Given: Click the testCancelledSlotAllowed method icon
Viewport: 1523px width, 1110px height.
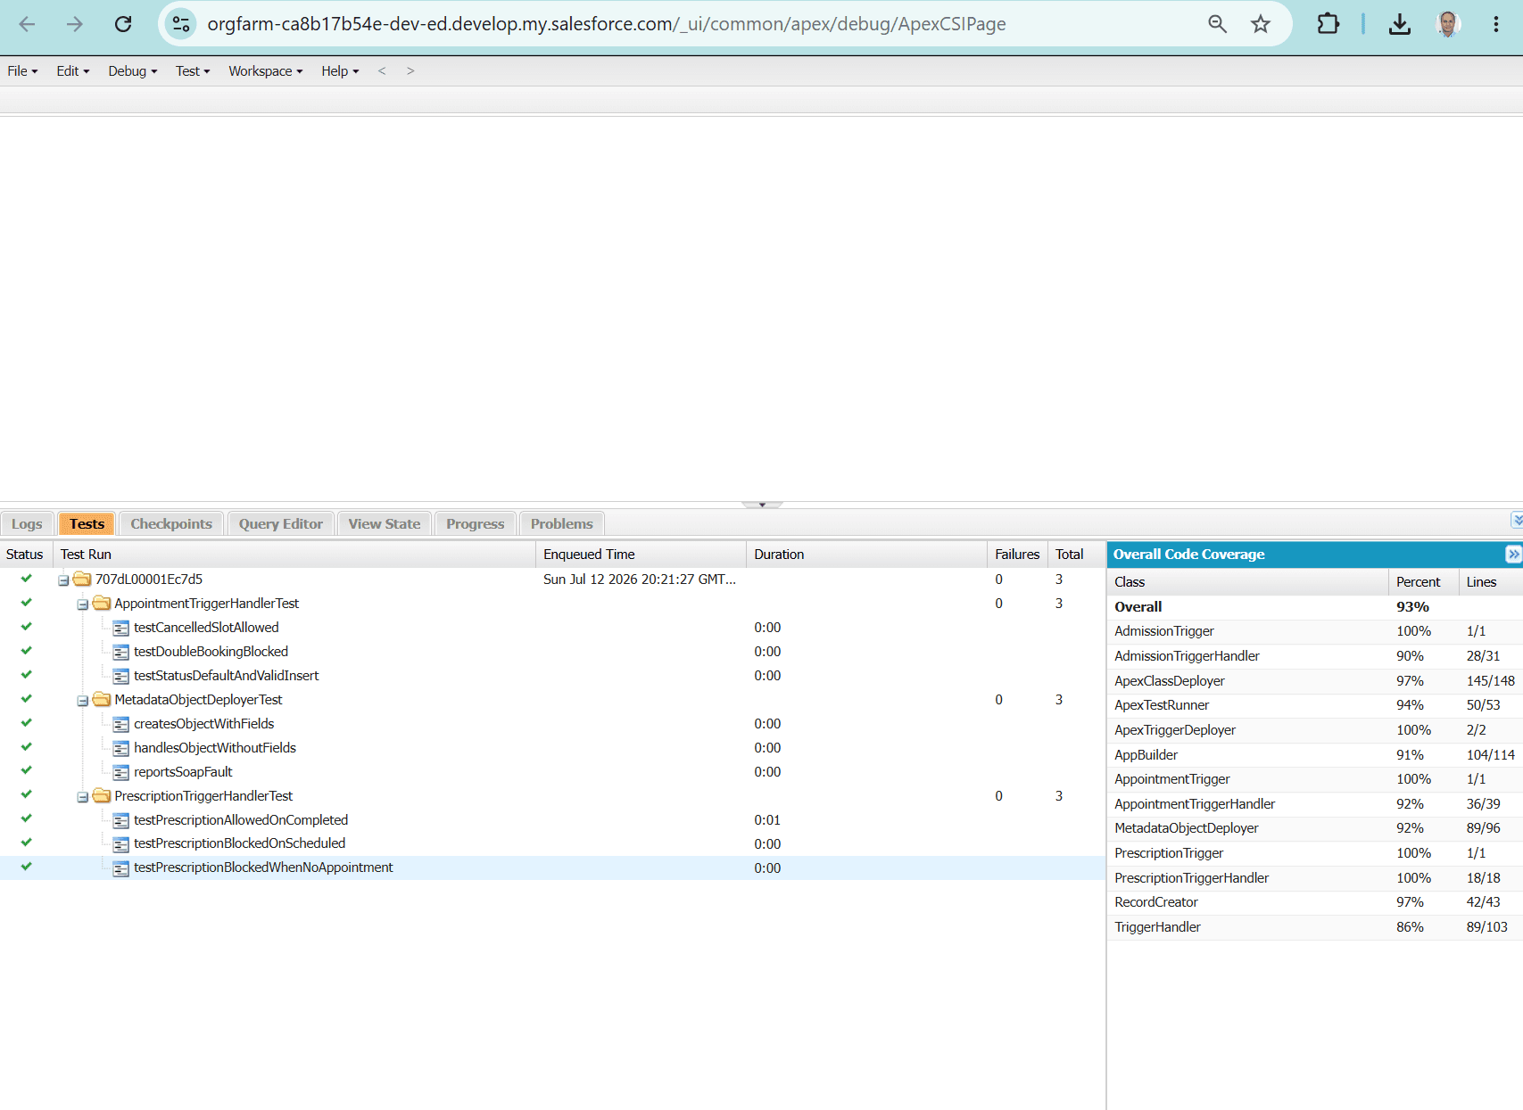Looking at the screenshot, I should click(121, 629).
